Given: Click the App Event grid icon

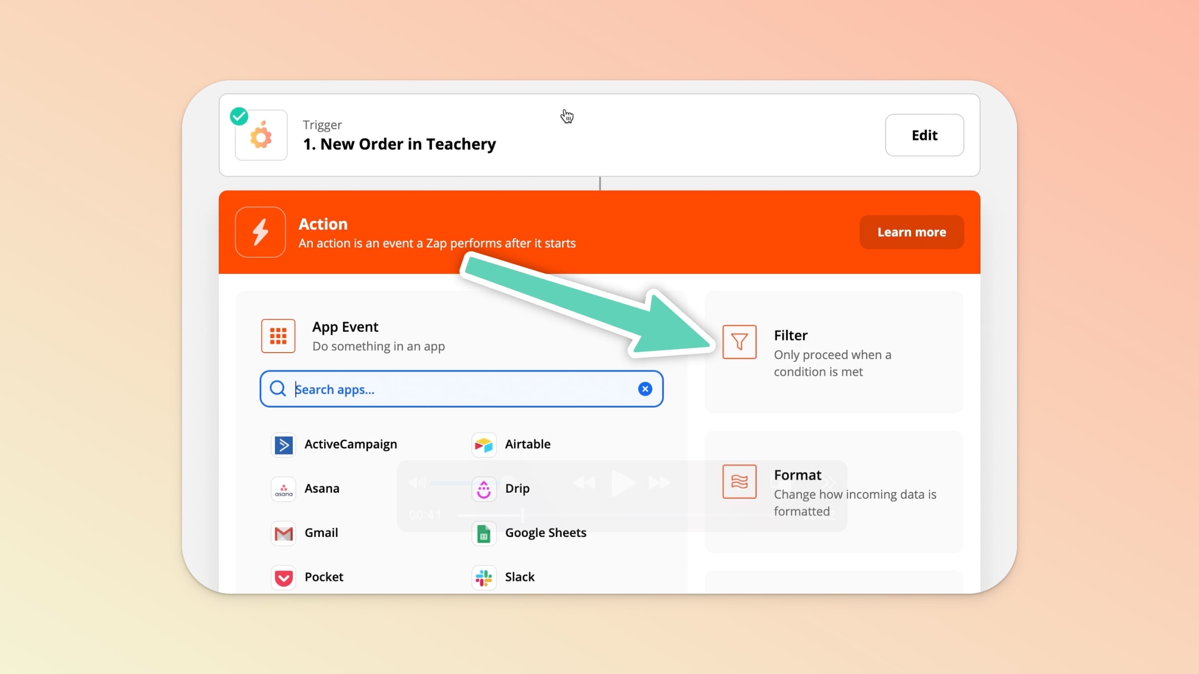Looking at the screenshot, I should [278, 336].
